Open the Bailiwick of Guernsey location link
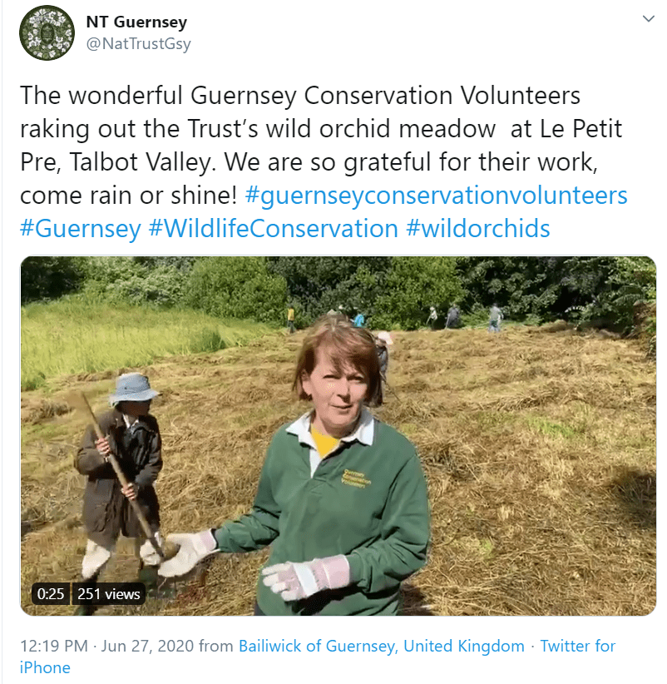Viewport: 667px width, 684px height. click(x=382, y=647)
